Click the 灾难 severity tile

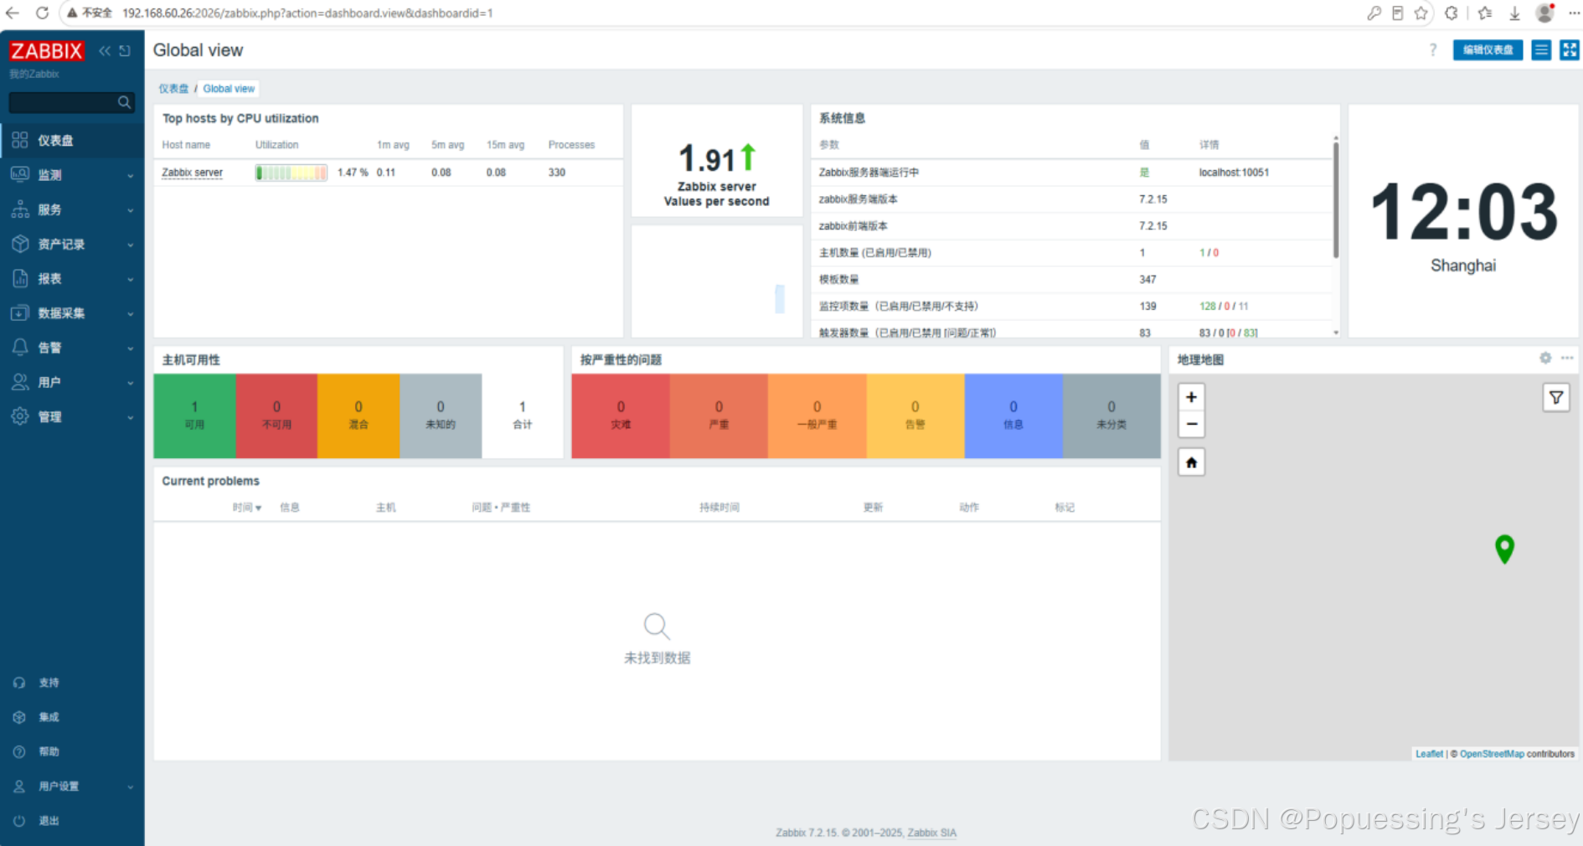[621, 415]
